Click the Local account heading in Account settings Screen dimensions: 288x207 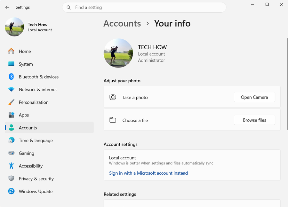[122, 158]
